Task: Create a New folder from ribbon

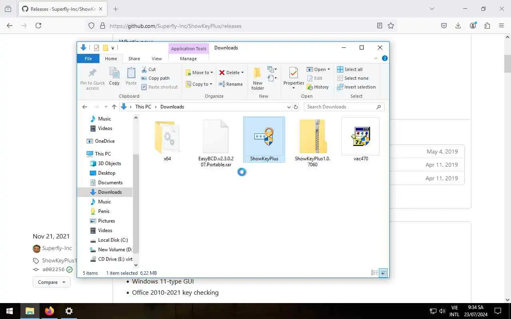Action: click(x=257, y=79)
